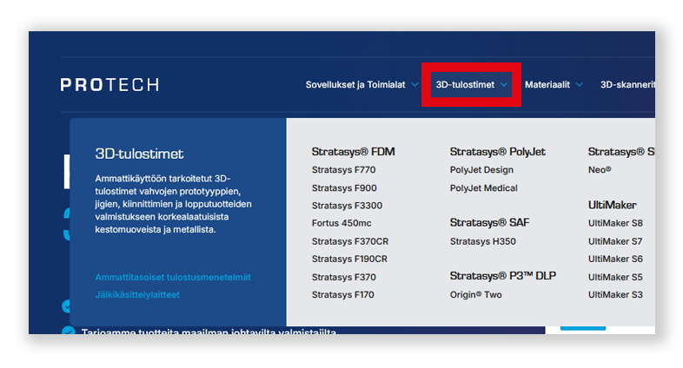Collapse the 3D-tulostimet dropdown chevron
683x368 pixels.
[x=504, y=85]
